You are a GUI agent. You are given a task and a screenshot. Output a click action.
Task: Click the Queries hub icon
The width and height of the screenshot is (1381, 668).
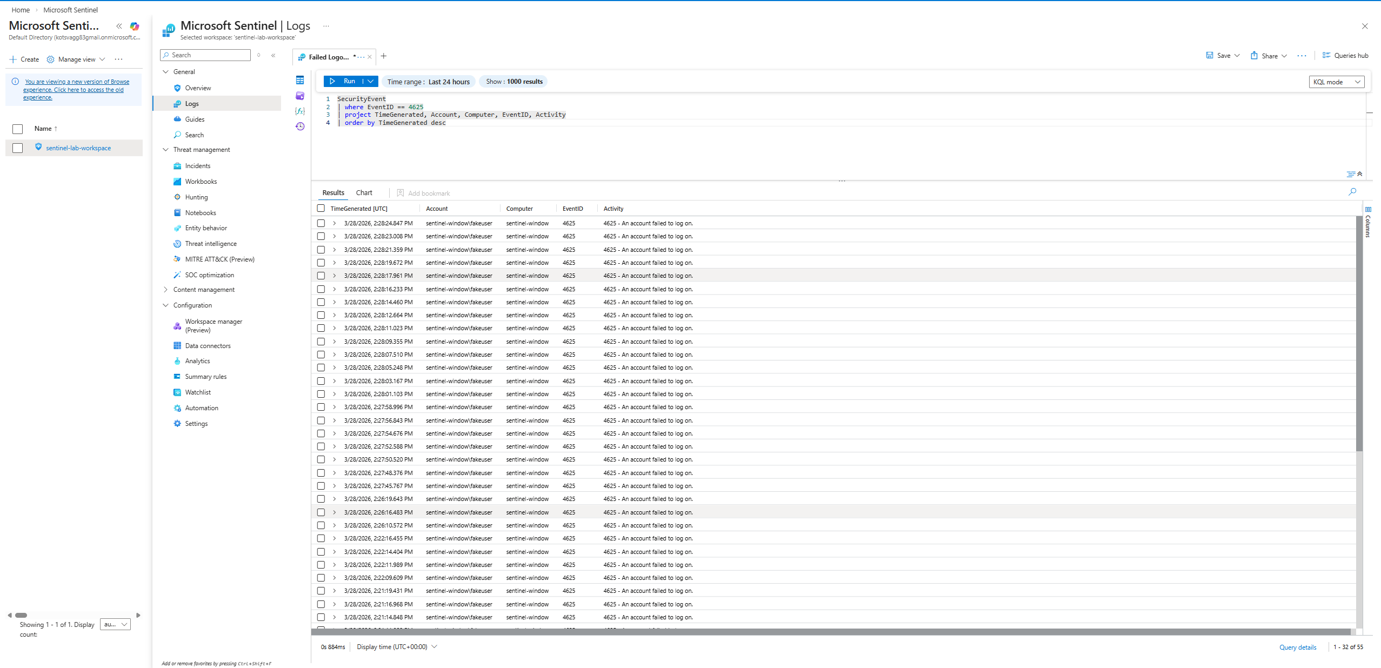pos(1326,55)
